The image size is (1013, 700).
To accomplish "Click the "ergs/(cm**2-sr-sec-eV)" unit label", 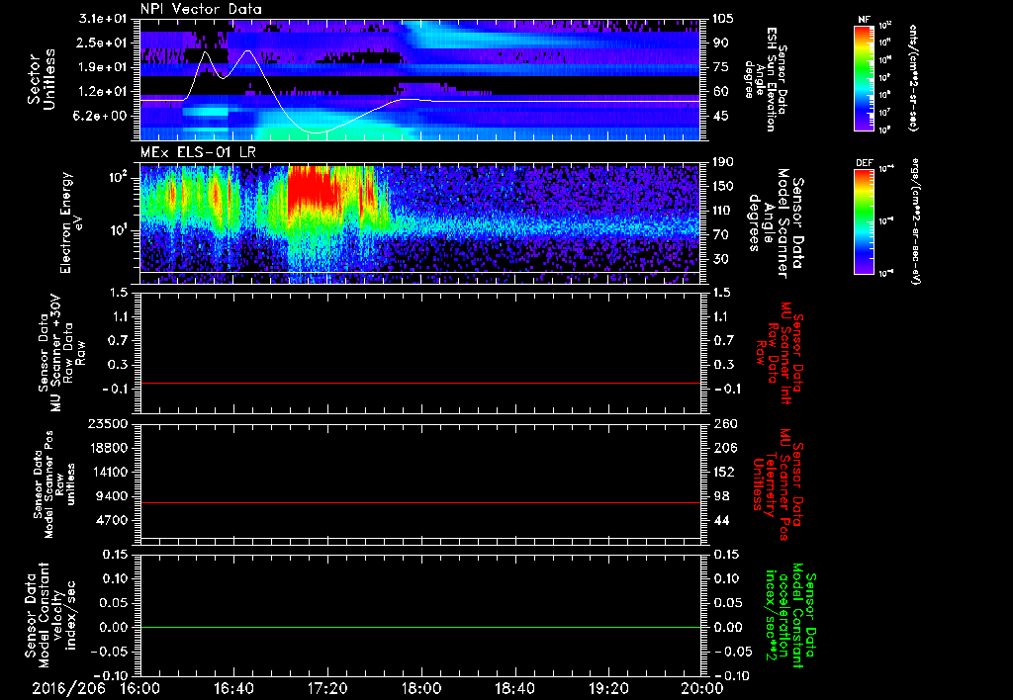I will [x=914, y=220].
